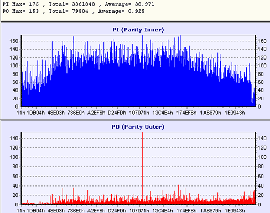Click 736E0h label under the PO chart
Screen dimensions: 270x213
[76, 210]
